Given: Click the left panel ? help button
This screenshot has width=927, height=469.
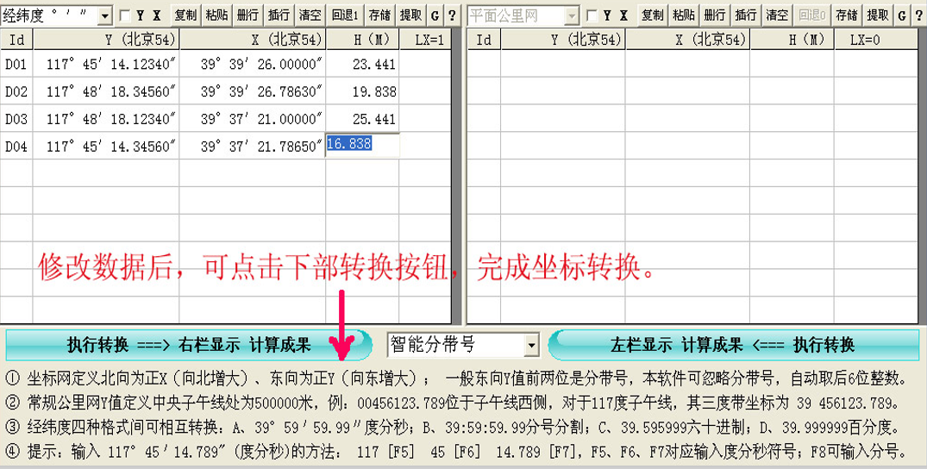Looking at the screenshot, I should pos(452,16).
